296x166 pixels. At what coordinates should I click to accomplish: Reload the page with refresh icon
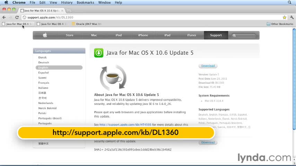[17, 17]
